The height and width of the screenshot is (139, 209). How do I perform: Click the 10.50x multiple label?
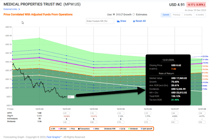[205, 82]
